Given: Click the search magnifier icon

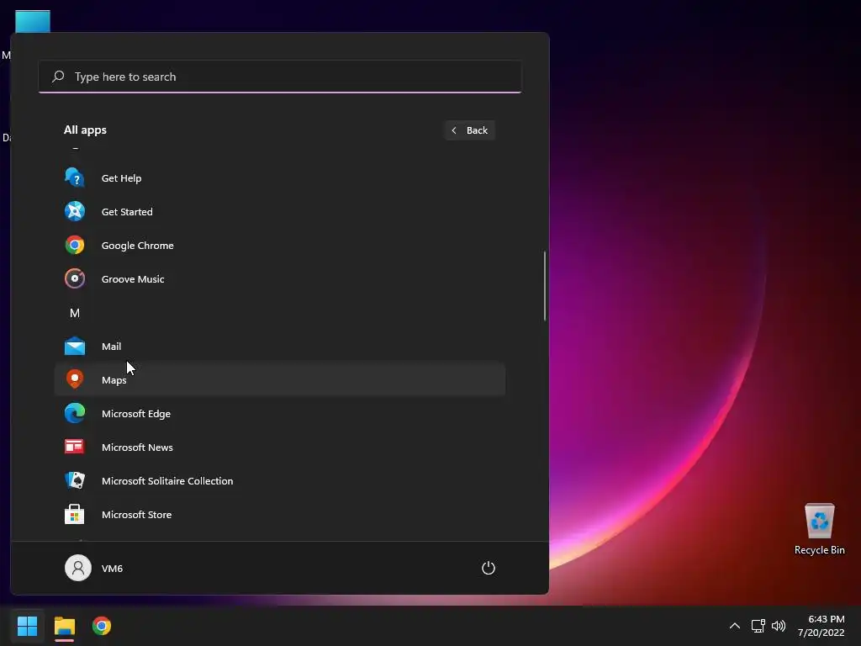Looking at the screenshot, I should [x=58, y=77].
